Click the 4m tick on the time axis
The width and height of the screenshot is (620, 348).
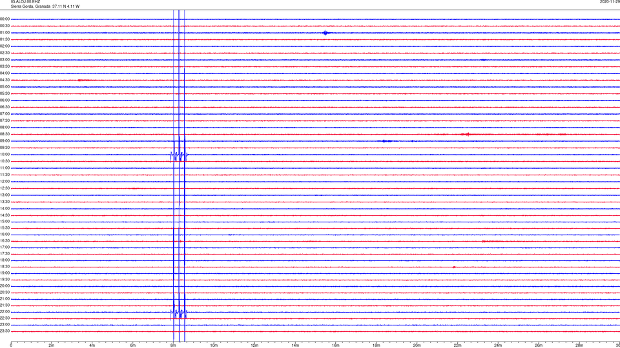[92, 345]
